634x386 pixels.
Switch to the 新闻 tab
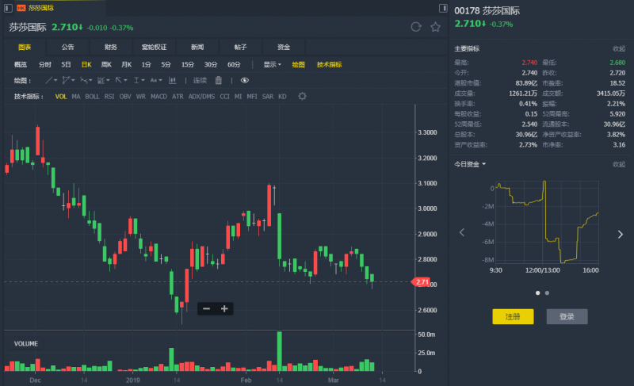pyautogui.click(x=197, y=48)
